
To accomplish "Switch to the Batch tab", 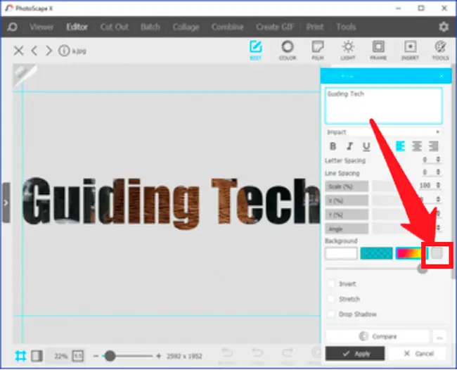I will click(x=150, y=27).
